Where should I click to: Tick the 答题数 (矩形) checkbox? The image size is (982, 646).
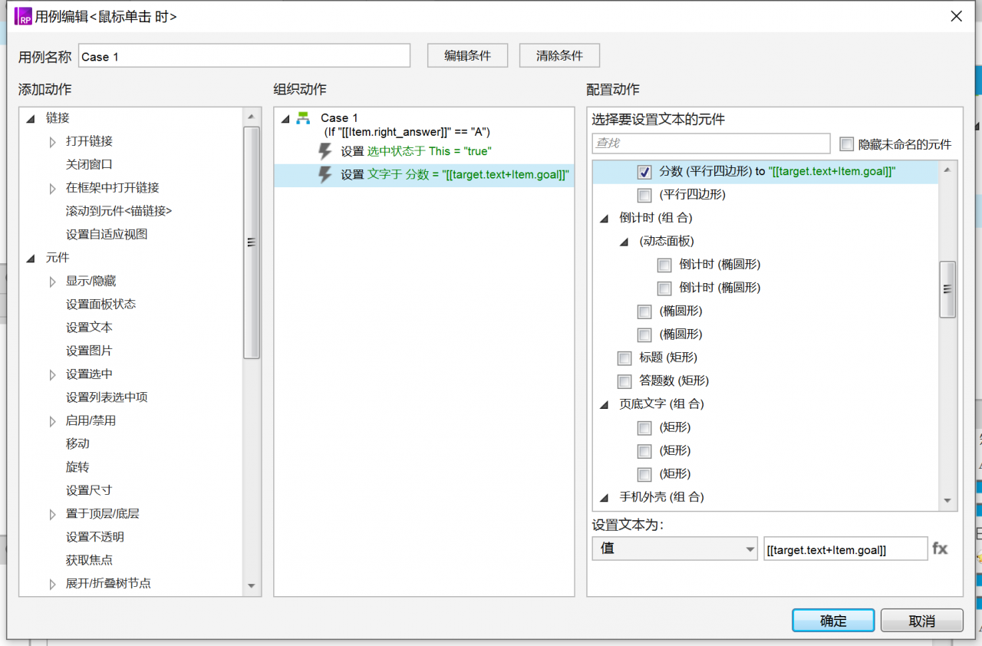tap(624, 381)
